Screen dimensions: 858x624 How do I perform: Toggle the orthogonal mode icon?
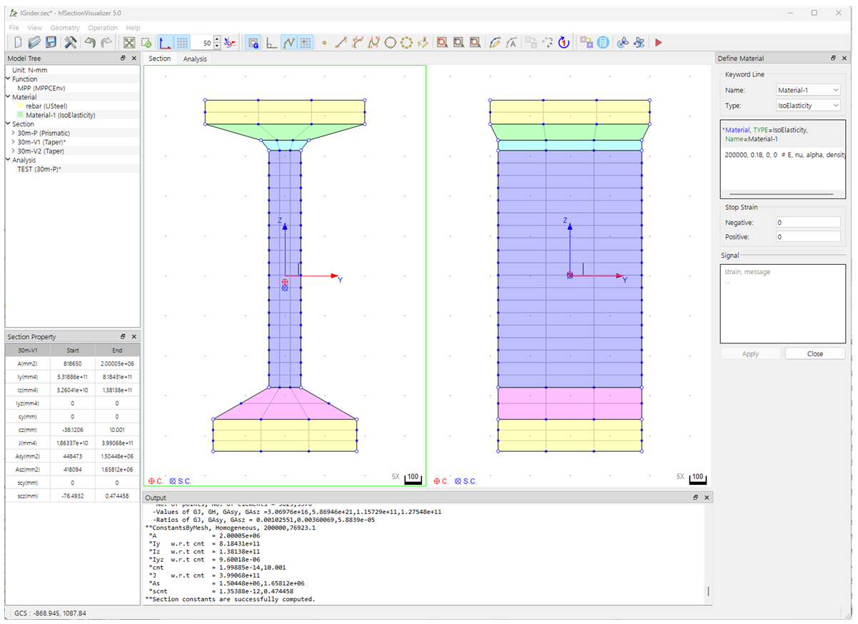(271, 43)
